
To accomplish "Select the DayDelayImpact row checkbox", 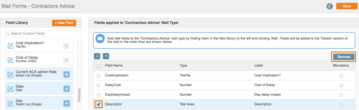I will (98, 95).
